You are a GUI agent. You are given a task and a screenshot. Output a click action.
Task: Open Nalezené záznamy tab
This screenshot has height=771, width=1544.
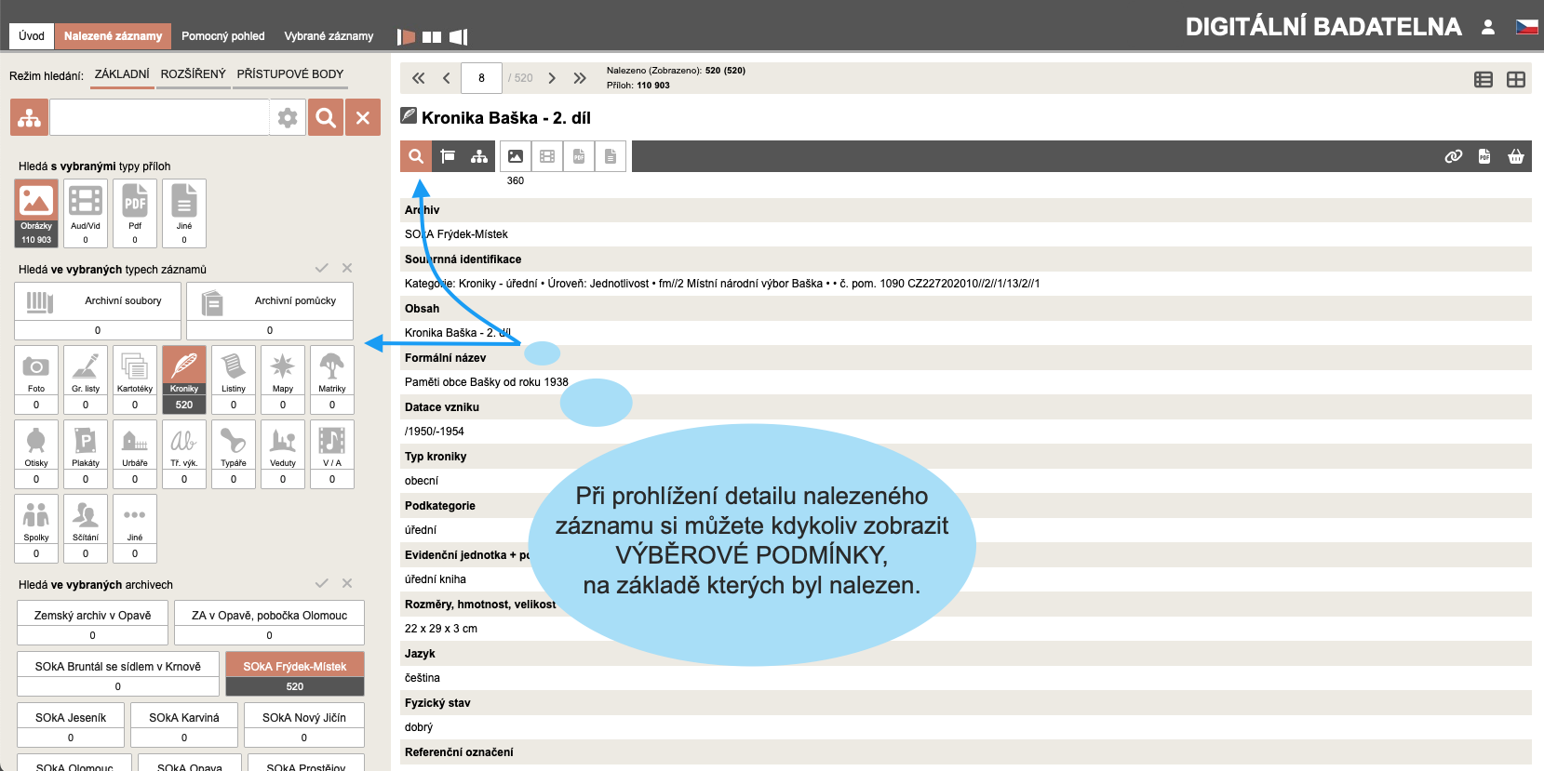(113, 36)
